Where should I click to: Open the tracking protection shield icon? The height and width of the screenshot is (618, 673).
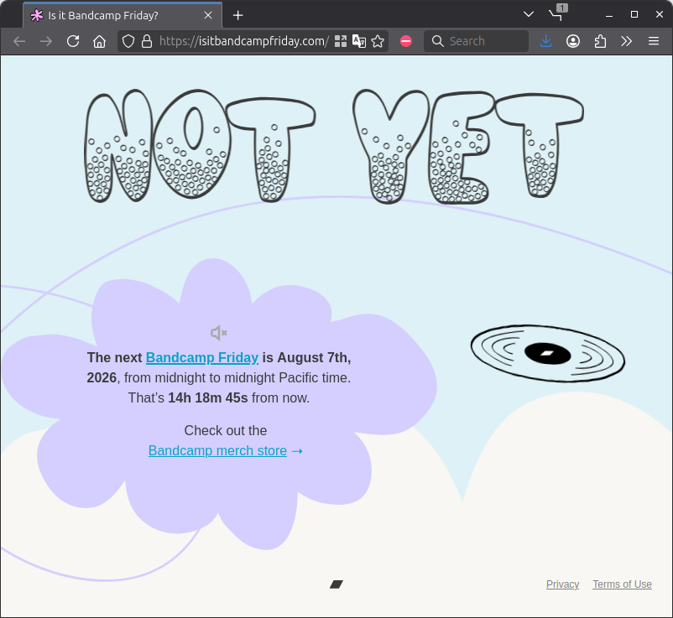128,41
